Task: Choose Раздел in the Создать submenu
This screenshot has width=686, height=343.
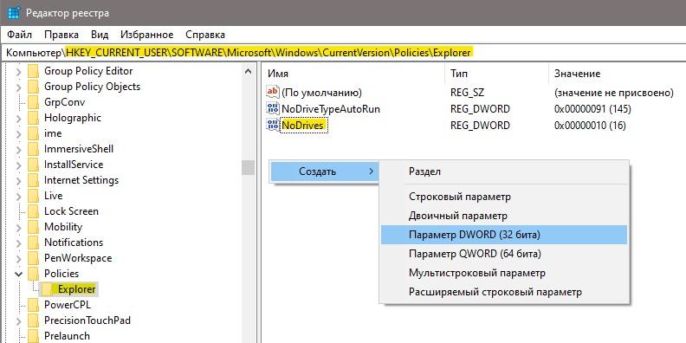Action: click(504, 171)
